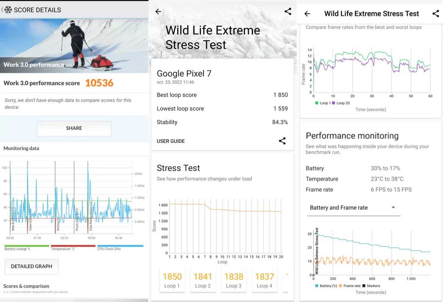Tap share icon in right screen title bar
This screenshot has width=443, height=302.
pos(436,14)
